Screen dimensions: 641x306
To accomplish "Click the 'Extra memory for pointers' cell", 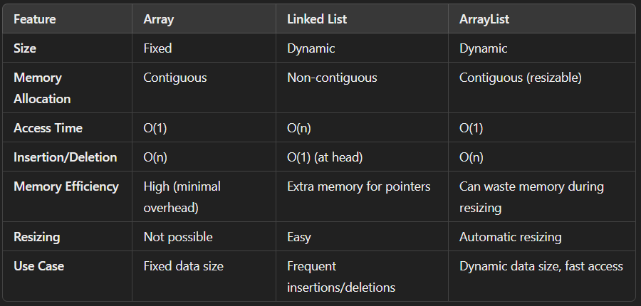I will click(359, 186).
